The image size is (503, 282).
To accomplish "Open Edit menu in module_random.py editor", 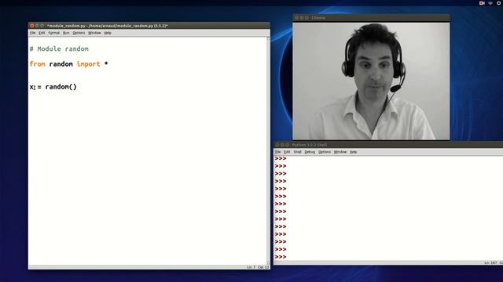I will [x=42, y=33].
